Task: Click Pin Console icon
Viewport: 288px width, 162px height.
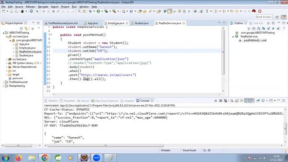Action: 258,101
